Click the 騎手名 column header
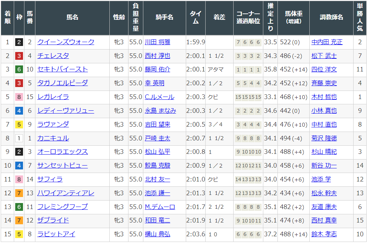The image size is (367, 243). [x=165, y=17]
